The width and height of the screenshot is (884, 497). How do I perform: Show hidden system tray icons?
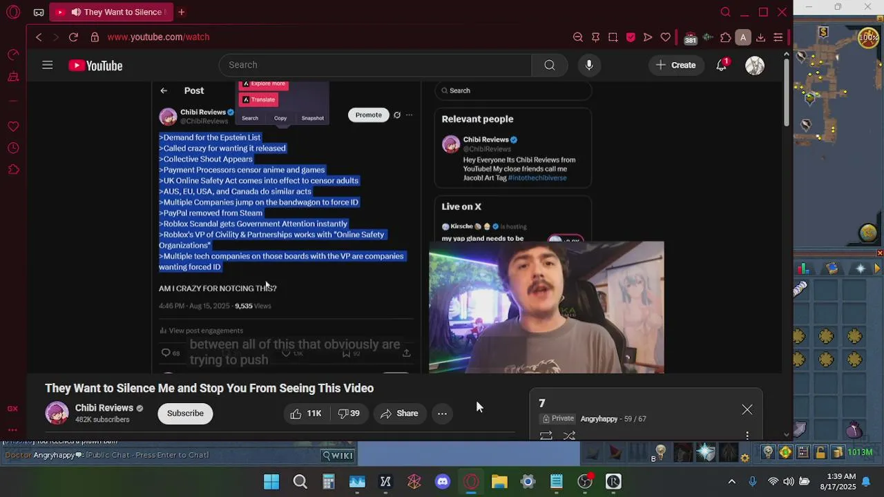pos(732,482)
